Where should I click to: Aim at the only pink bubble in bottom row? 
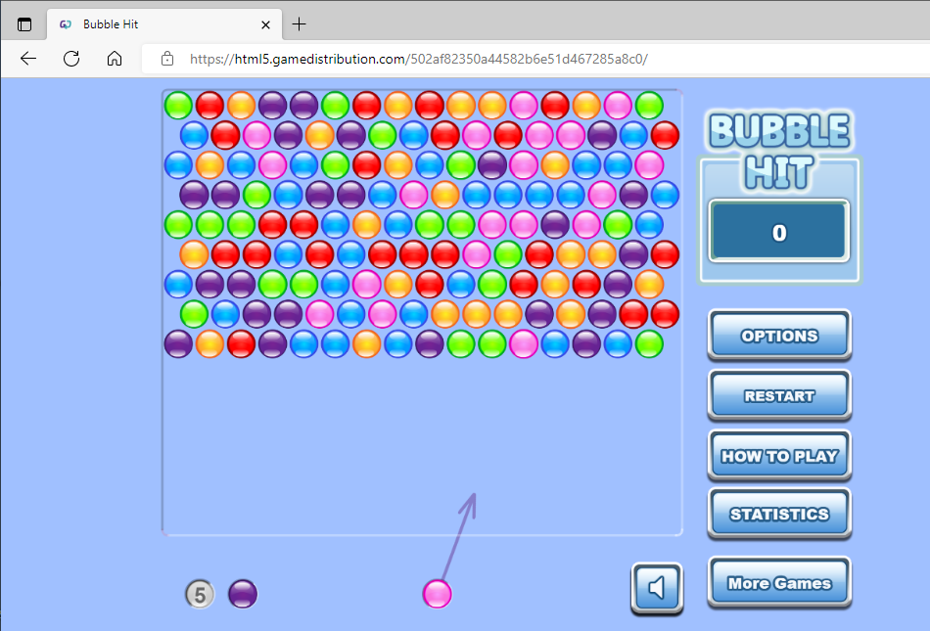click(x=524, y=343)
